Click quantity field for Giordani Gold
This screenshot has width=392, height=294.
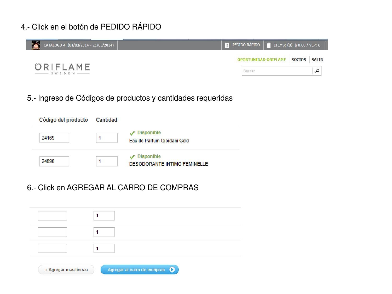[107, 138]
